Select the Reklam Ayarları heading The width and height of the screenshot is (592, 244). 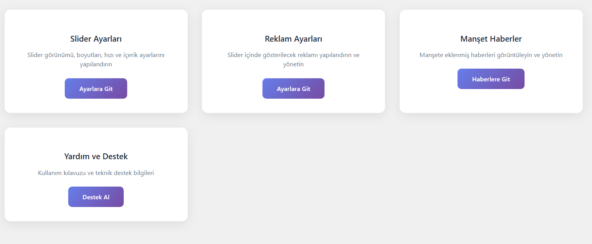point(293,39)
